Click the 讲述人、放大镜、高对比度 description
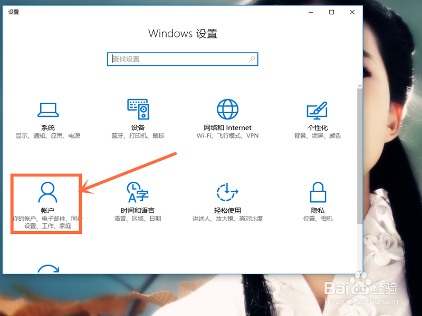The image size is (422, 316). pyautogui.click(x=227, y=219)
